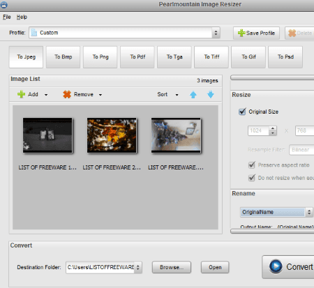Select the To Bmp format button

pyautogui.click(x=63, y=57)
